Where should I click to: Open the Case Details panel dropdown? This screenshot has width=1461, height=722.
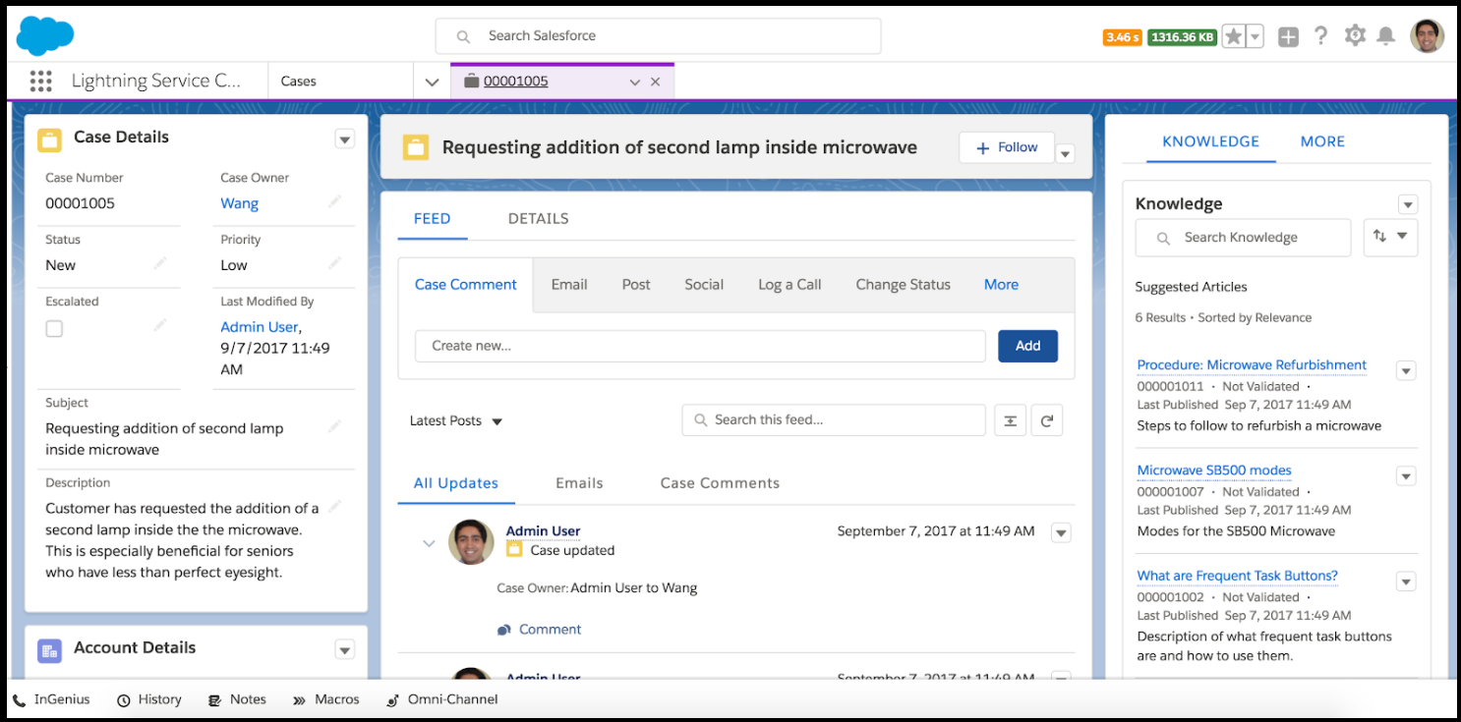[344, 139]
